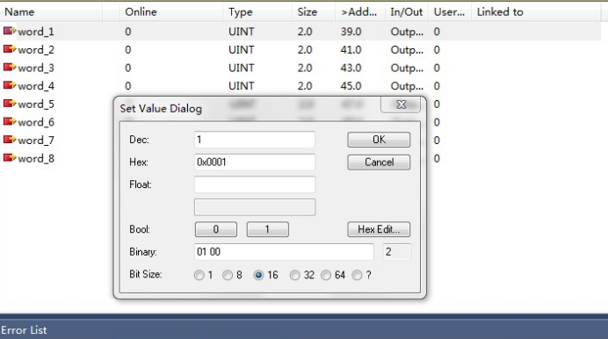Viewport: 608px width, 339px height.
Task: Select the word_3 output variable icon
Action: (x=10, y=67)
